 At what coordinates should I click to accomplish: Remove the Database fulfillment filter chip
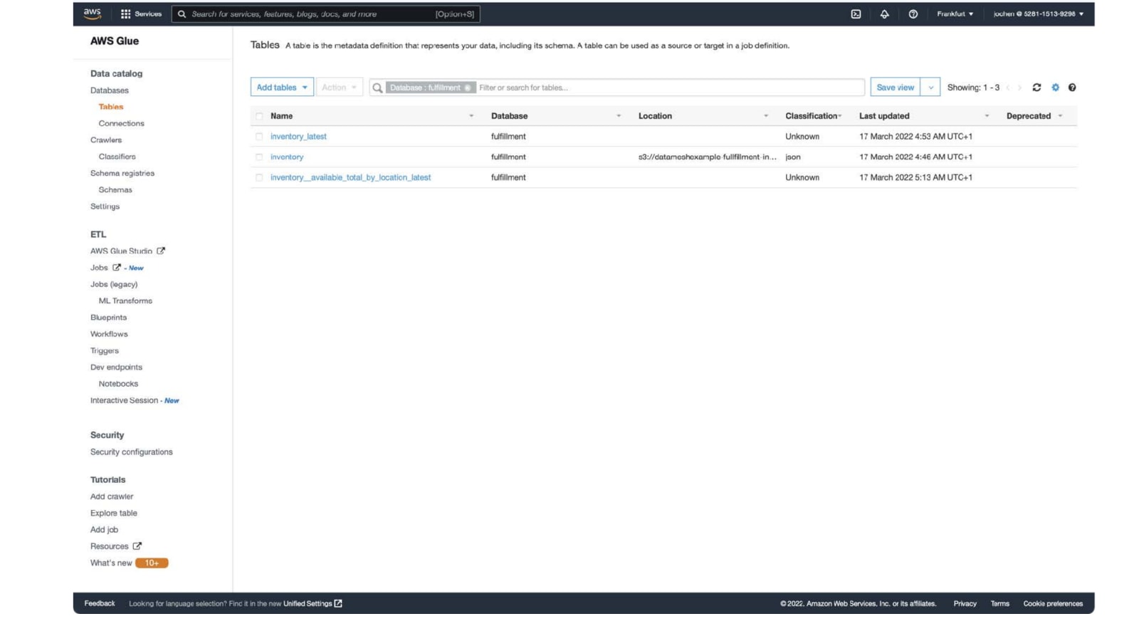click(468, 88)
